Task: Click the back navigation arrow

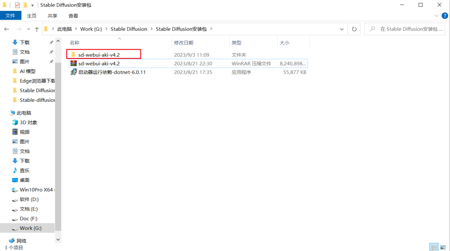Action: tap(7, 29)
